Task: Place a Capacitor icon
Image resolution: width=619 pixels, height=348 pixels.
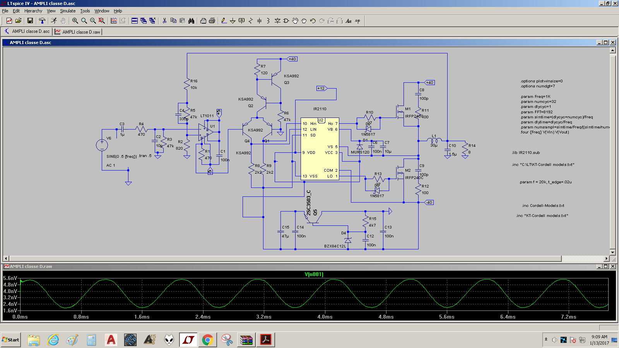Action: 259,21
